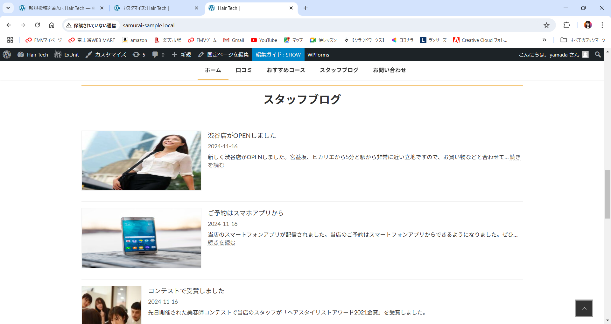The image size is (611, 324).
Task: Go forward with browser forward arrow
Action: [23, 25]
